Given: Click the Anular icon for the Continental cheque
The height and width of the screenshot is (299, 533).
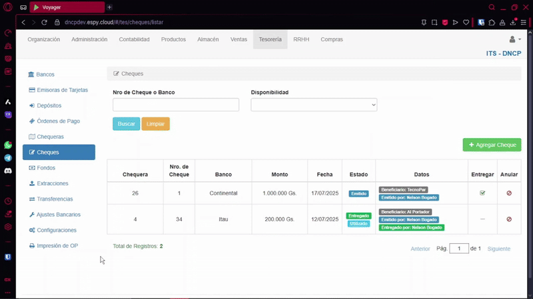Looking at the screenshot, I should coord(509,193).
